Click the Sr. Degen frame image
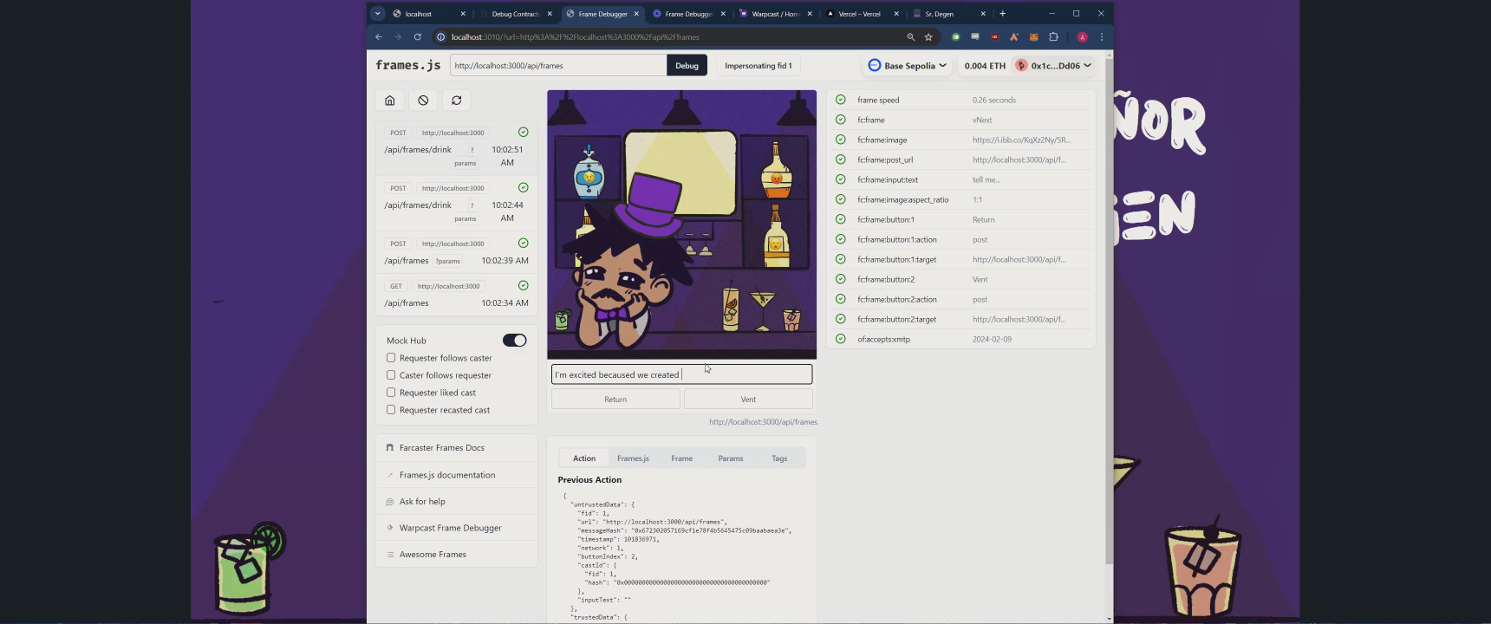 [x=681, y=224]
